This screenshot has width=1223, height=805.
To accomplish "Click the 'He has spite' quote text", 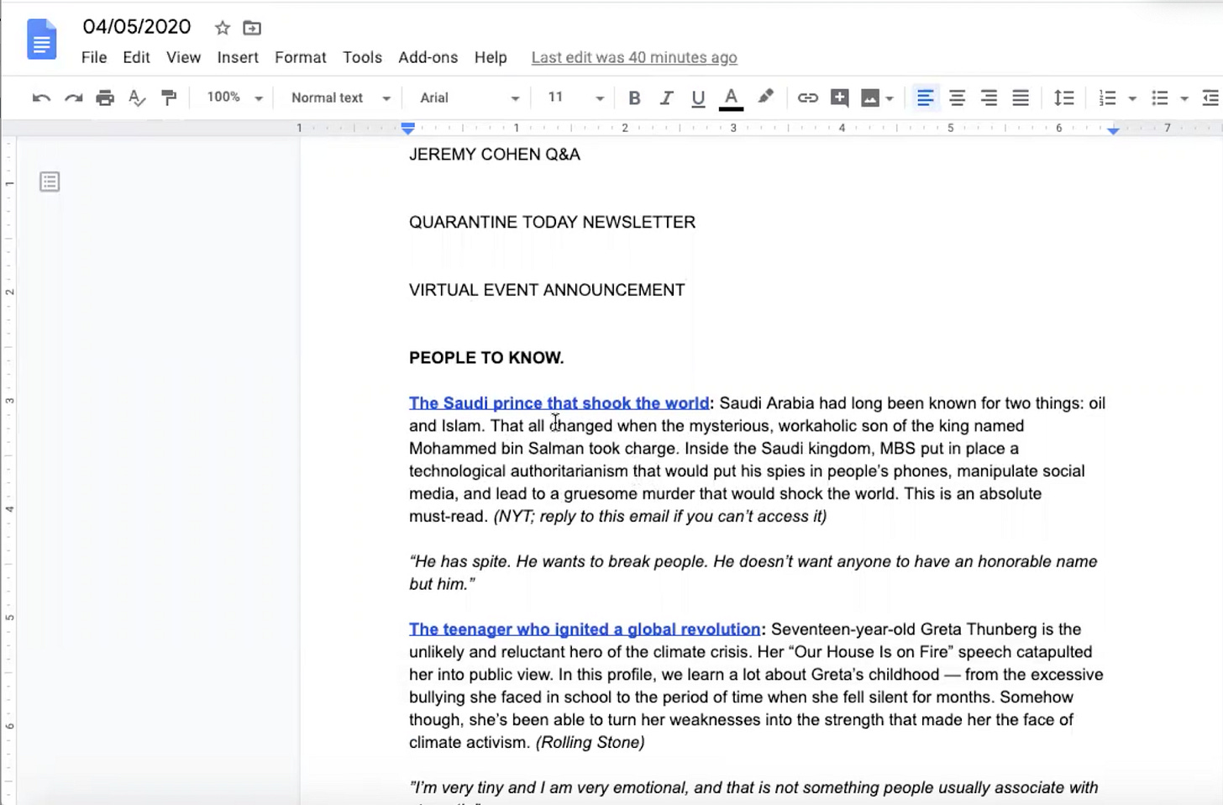I will [x=753, y=573].
